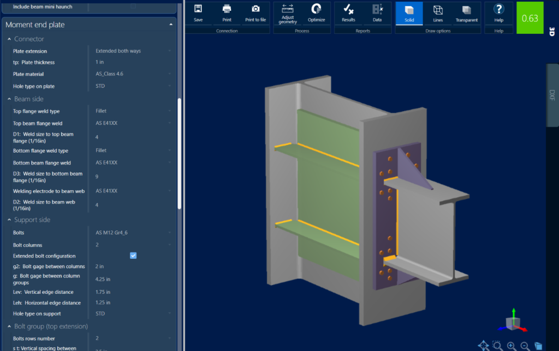
Task: Edit D1 weld size to top beam flange
Action: click(133, 137)
